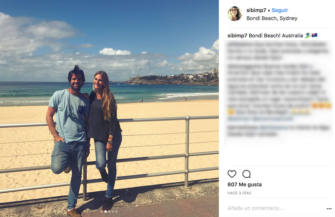The width and height of the screenshot is (335, 217).
Task: Open sibimp7 username in the post header
Action: click(x=256, y=10)
